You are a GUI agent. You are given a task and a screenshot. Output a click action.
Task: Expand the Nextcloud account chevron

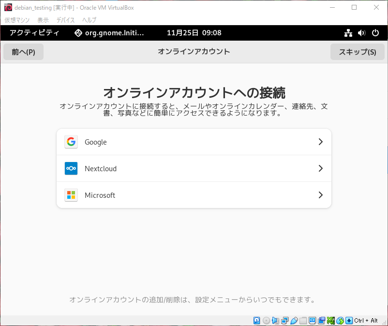321,168
